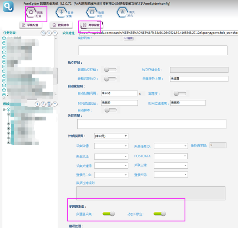Open the POSTDATA dropdown
Viewport: 238px width, 228px height.
pyautogui.click(x=171, y=156)
